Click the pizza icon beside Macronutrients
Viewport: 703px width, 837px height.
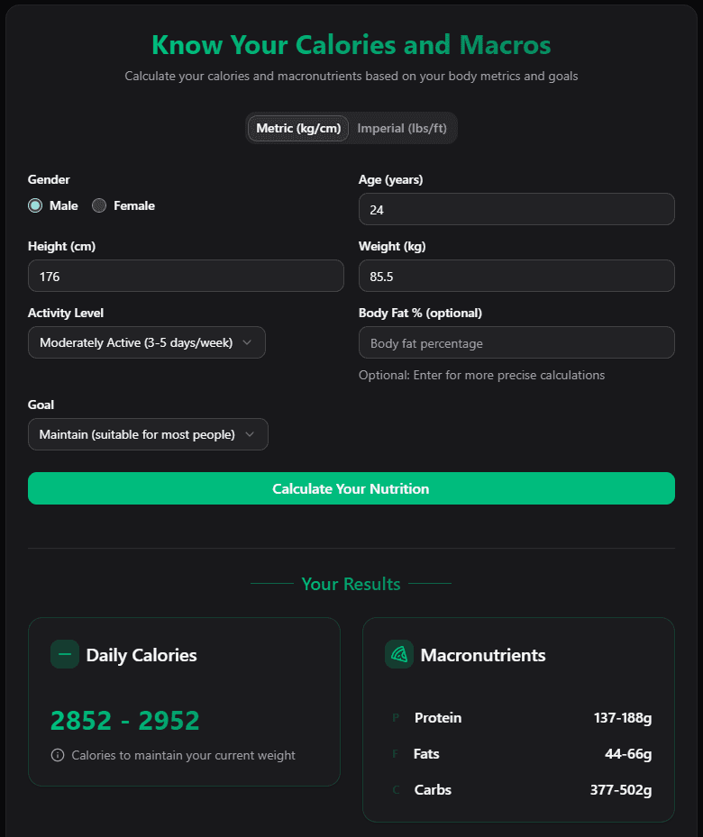coord(400,654)
